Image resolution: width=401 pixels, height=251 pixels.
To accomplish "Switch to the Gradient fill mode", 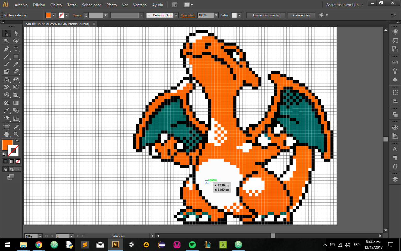I will 12,161.
